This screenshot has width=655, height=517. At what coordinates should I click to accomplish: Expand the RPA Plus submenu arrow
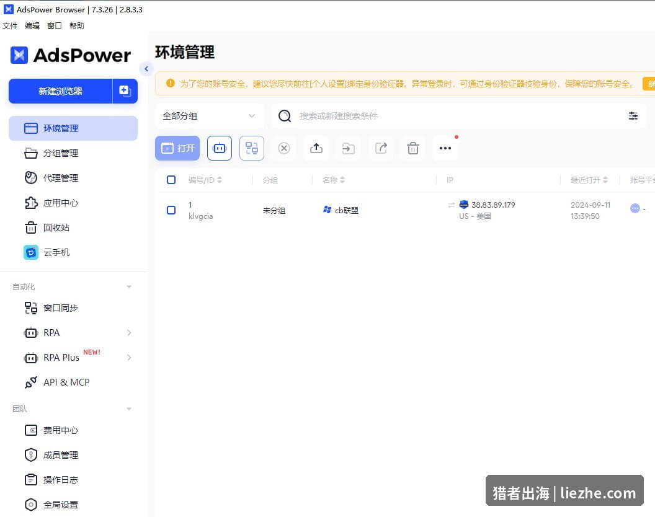click(x=129, y=358)
